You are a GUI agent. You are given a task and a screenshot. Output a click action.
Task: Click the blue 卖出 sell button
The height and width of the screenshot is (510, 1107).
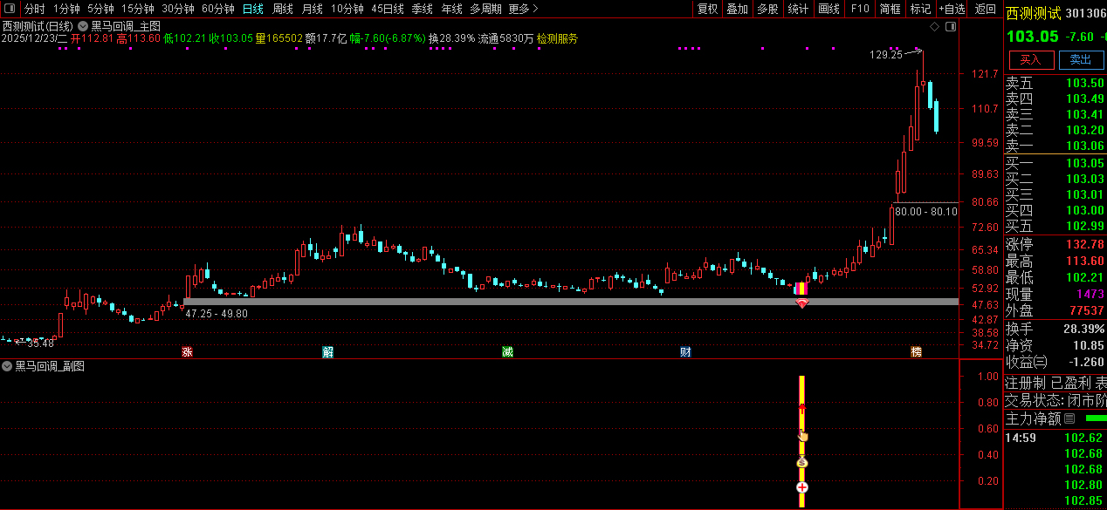coord(1081,59)
